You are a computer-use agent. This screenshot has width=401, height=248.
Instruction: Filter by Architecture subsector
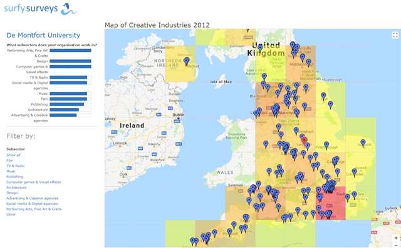(x=16, y=187)
